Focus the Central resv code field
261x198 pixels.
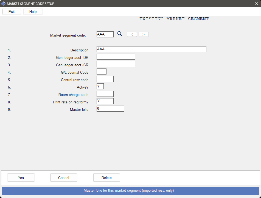pyautogui.click(x=105, y=79)
